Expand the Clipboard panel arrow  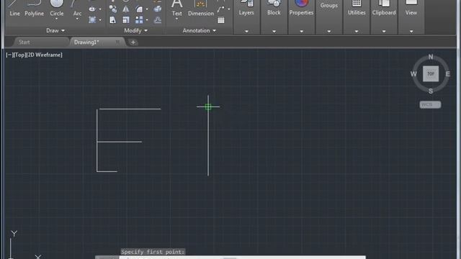(x=384, y=31)
